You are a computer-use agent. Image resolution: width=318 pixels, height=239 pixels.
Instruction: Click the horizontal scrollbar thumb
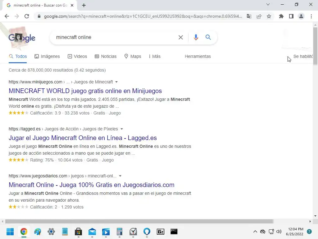[x=139, y=221]
